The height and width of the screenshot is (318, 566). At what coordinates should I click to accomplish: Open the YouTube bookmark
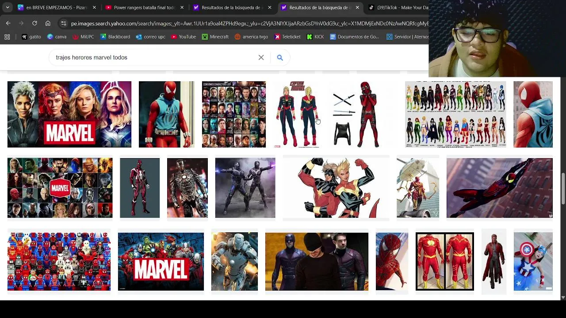click(x=184, y=37)
